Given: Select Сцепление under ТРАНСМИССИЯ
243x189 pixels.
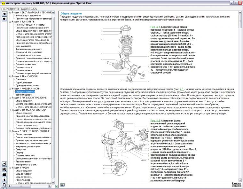Looking at the screenshot, I should tap(21, 79).
